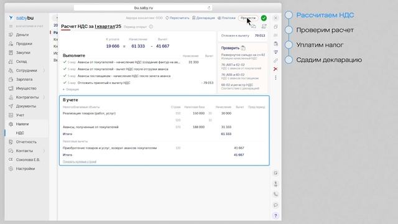Click the Сотрудники sidebar icon
This screenshot has width=398, height=224.
click(11, 70)
